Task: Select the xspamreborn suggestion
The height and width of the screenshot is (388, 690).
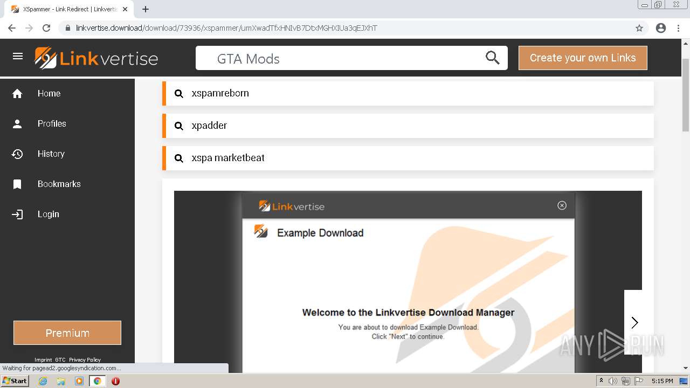Action: pyautogui.click(x=408, y=93)
